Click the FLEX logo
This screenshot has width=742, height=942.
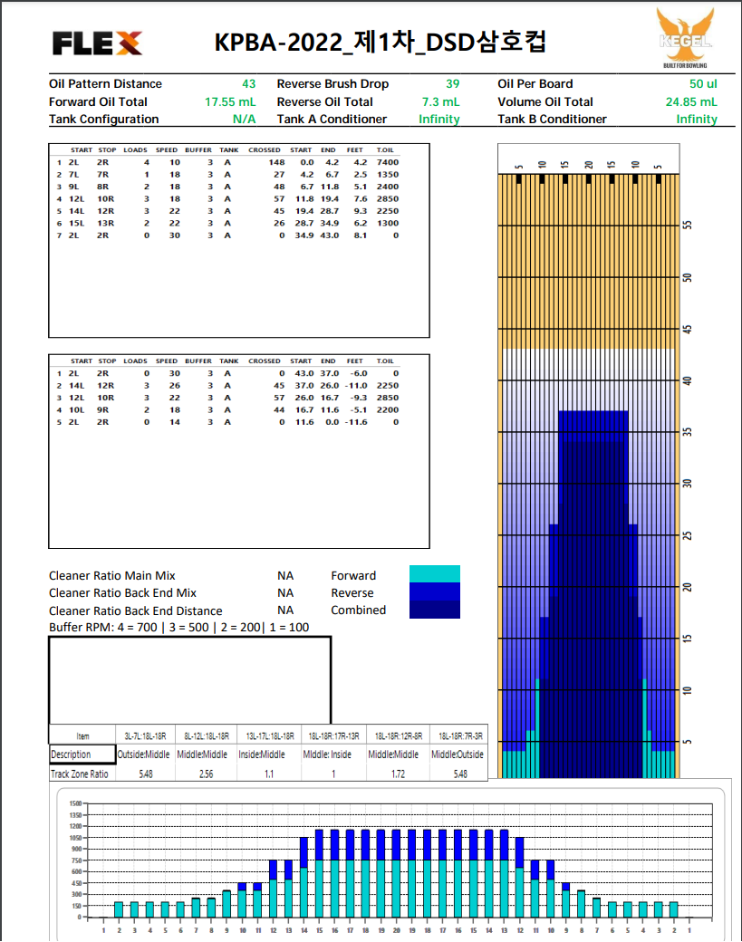[x=97, y=43]
